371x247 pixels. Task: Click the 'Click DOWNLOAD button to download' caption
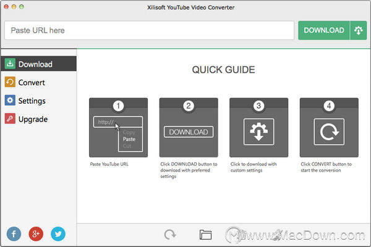pos(189,170)
